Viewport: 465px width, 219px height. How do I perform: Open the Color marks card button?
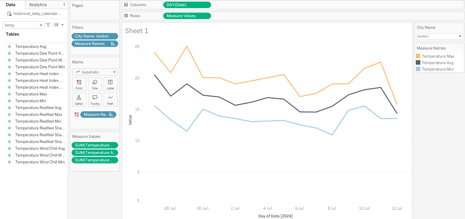coord(79,84)
